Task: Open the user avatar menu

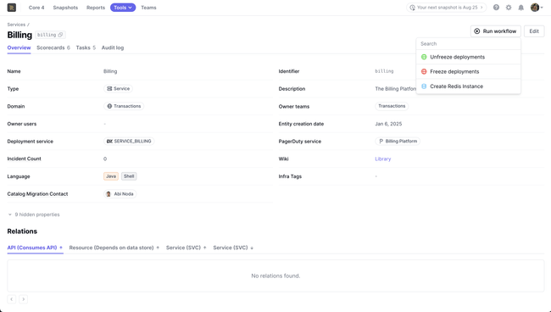Action: point(537,8)
